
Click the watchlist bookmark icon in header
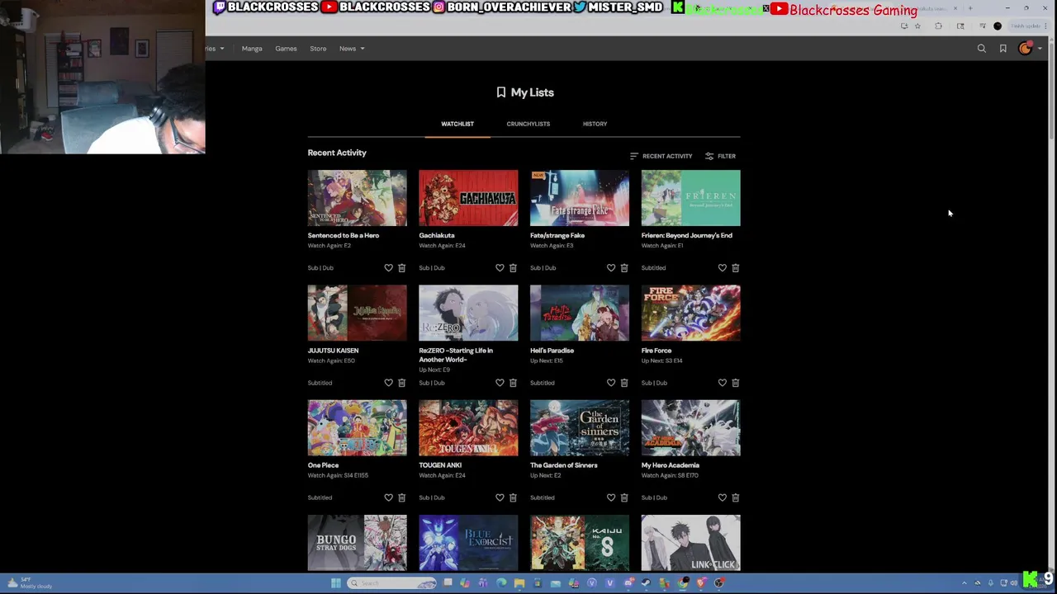(1003, 49)
